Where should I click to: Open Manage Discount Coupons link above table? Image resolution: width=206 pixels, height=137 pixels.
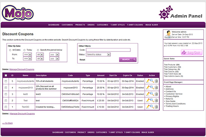click(x=22, y=69)
